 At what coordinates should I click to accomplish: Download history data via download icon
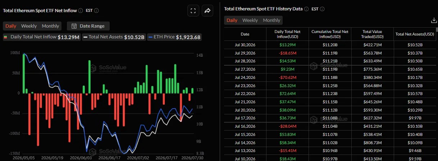[x=434, y=20]
